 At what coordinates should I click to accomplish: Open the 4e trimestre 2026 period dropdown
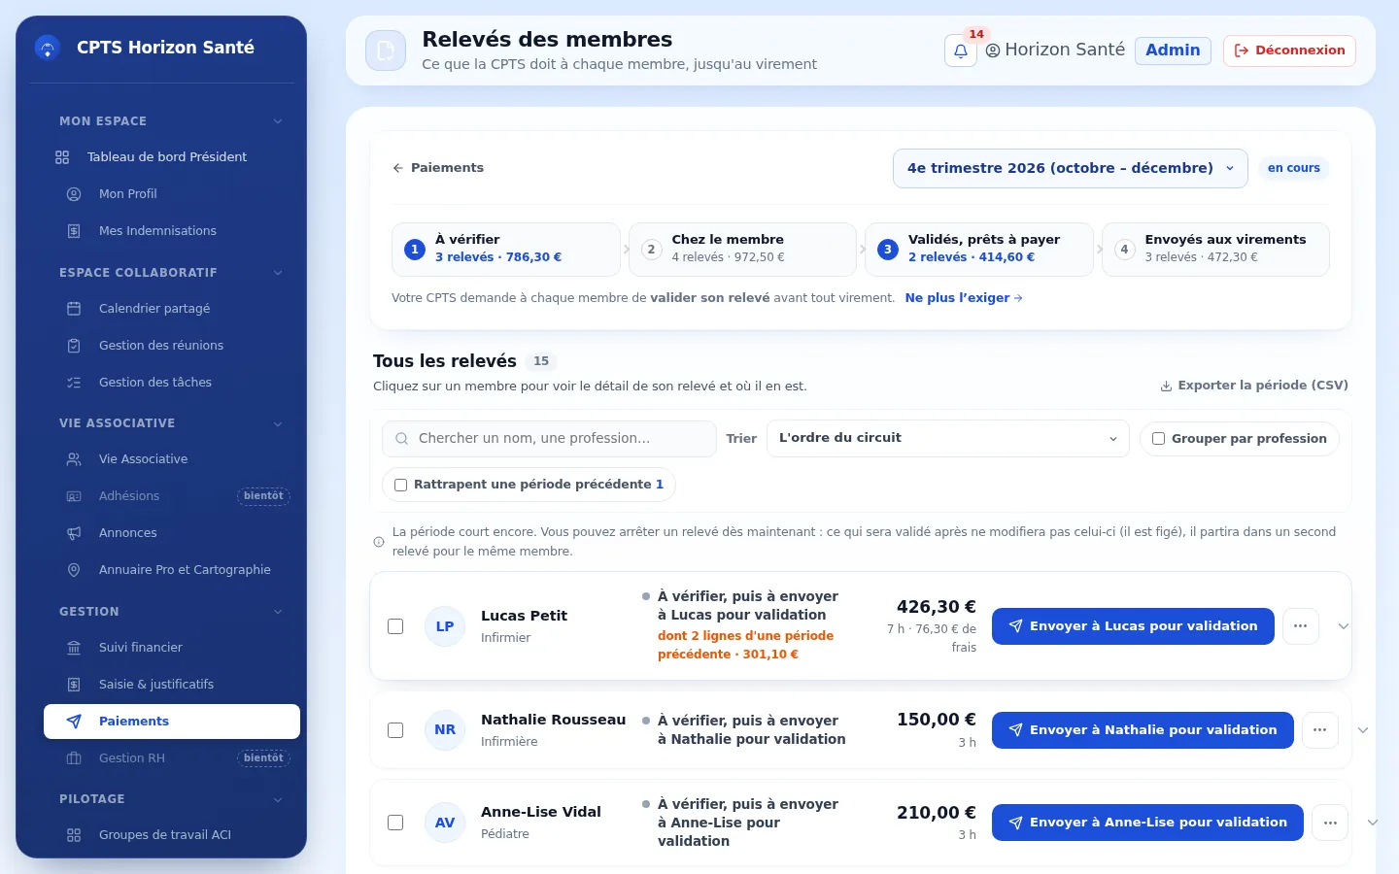point(1070,168)
